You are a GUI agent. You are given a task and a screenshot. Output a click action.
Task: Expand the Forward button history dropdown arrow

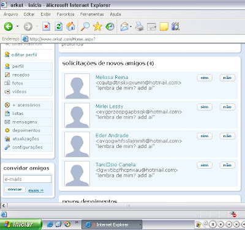[37, 26]
